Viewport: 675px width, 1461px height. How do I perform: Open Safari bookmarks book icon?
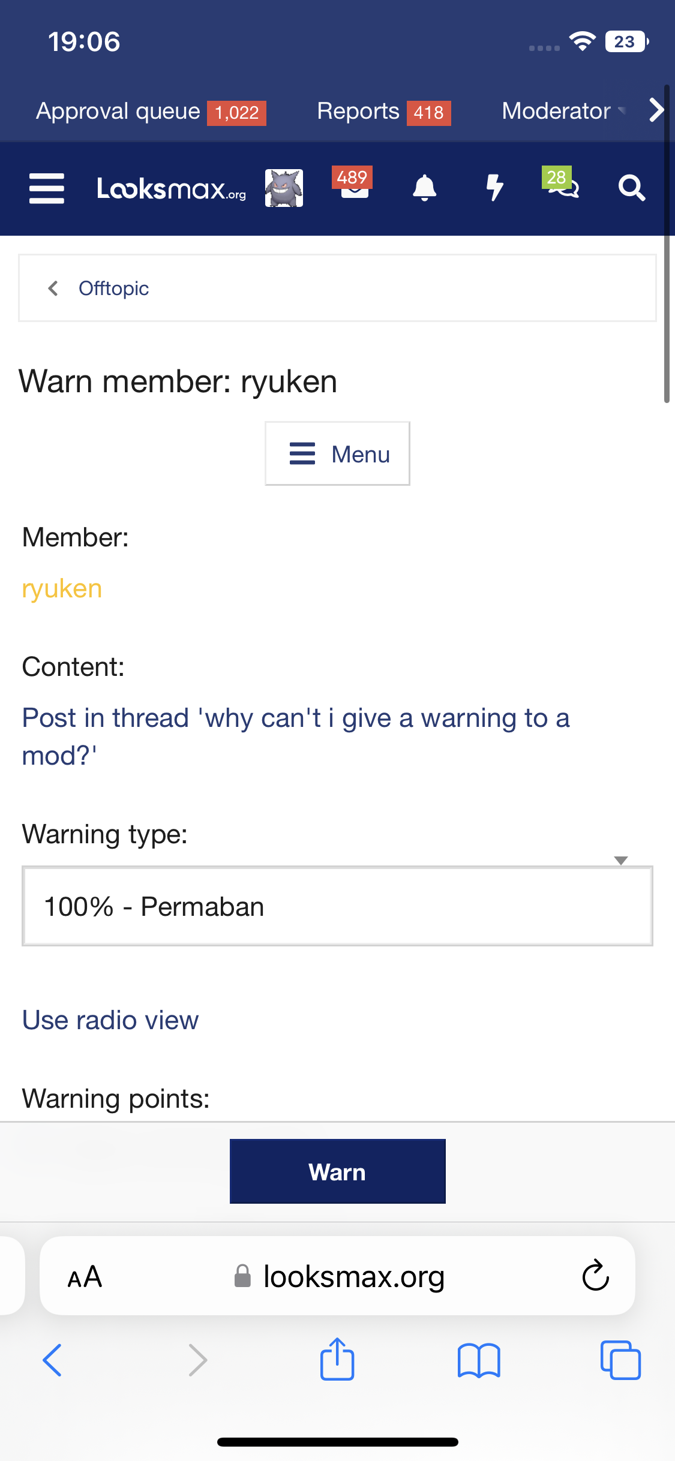[x=478, y=1360]
